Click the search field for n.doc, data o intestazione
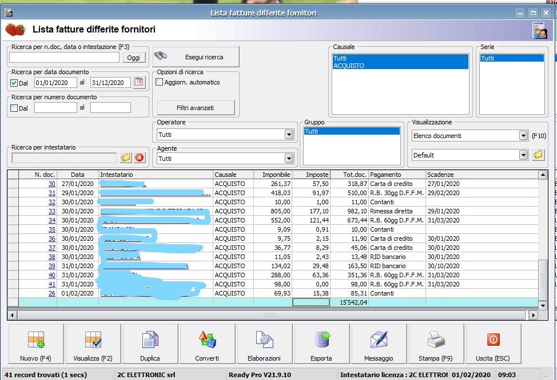 (64, 58)
